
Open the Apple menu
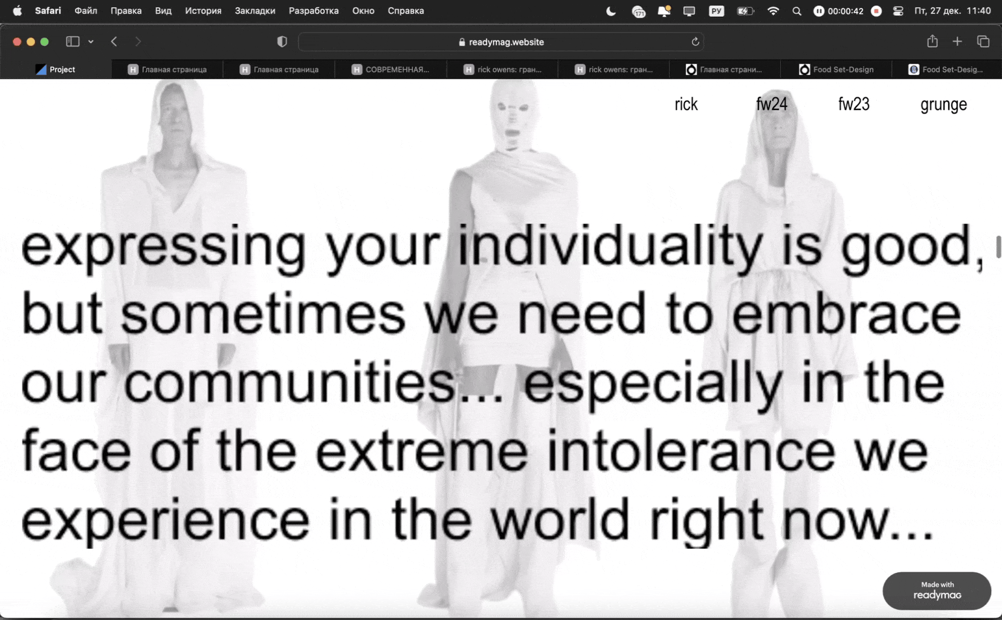point(17,11)
